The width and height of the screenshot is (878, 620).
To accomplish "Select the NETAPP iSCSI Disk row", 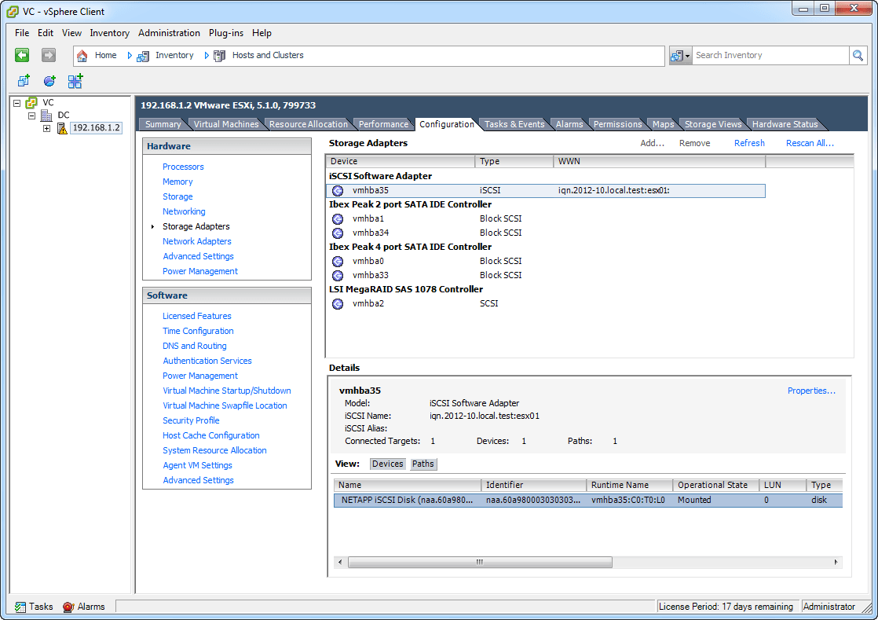I will click(588, 500).
